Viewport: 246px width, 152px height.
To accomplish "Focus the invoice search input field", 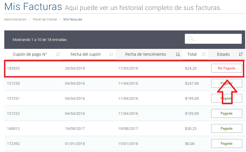I will (213, 39).
